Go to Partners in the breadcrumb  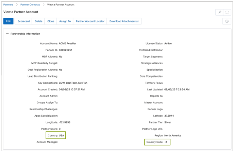pyautogui.click(x=8, y=5)
